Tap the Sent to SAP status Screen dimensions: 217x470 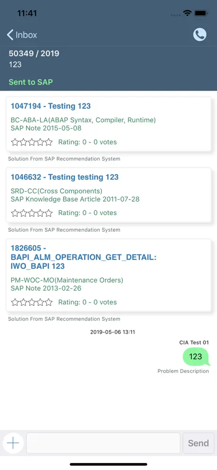31,82
